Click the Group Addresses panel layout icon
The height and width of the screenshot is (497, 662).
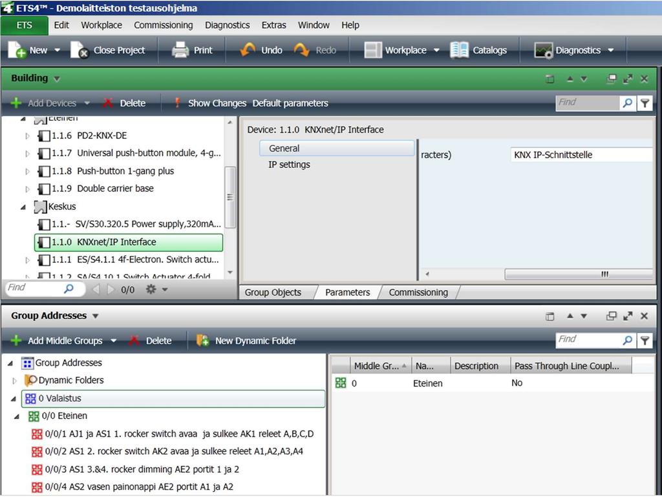pyautogui.click(x=550, y=316)
